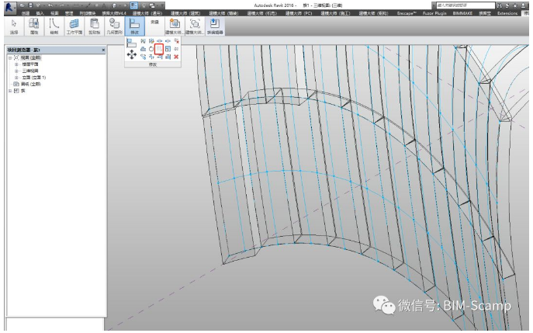This screenshot has height=333, width=533.
Task: Click the red X delete icon
Action: click(x=177, y=57)
